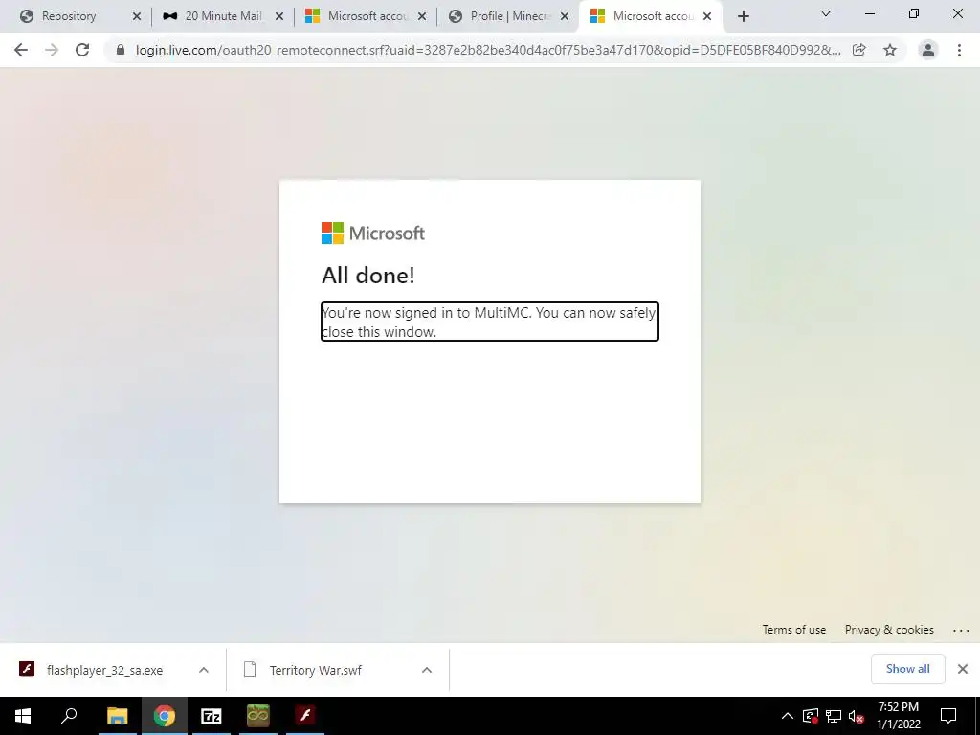Open flashplayer_32_sa.exe download

(104, 670)
